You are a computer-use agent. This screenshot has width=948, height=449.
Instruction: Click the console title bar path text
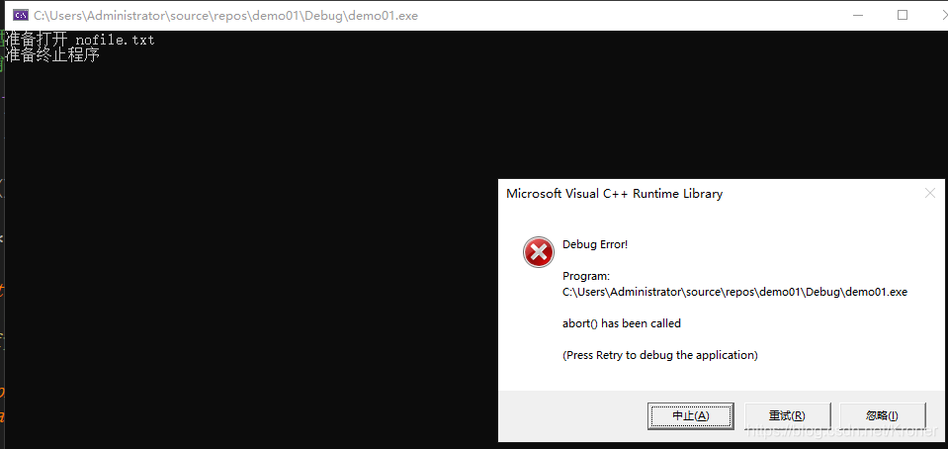click(225, 16)
